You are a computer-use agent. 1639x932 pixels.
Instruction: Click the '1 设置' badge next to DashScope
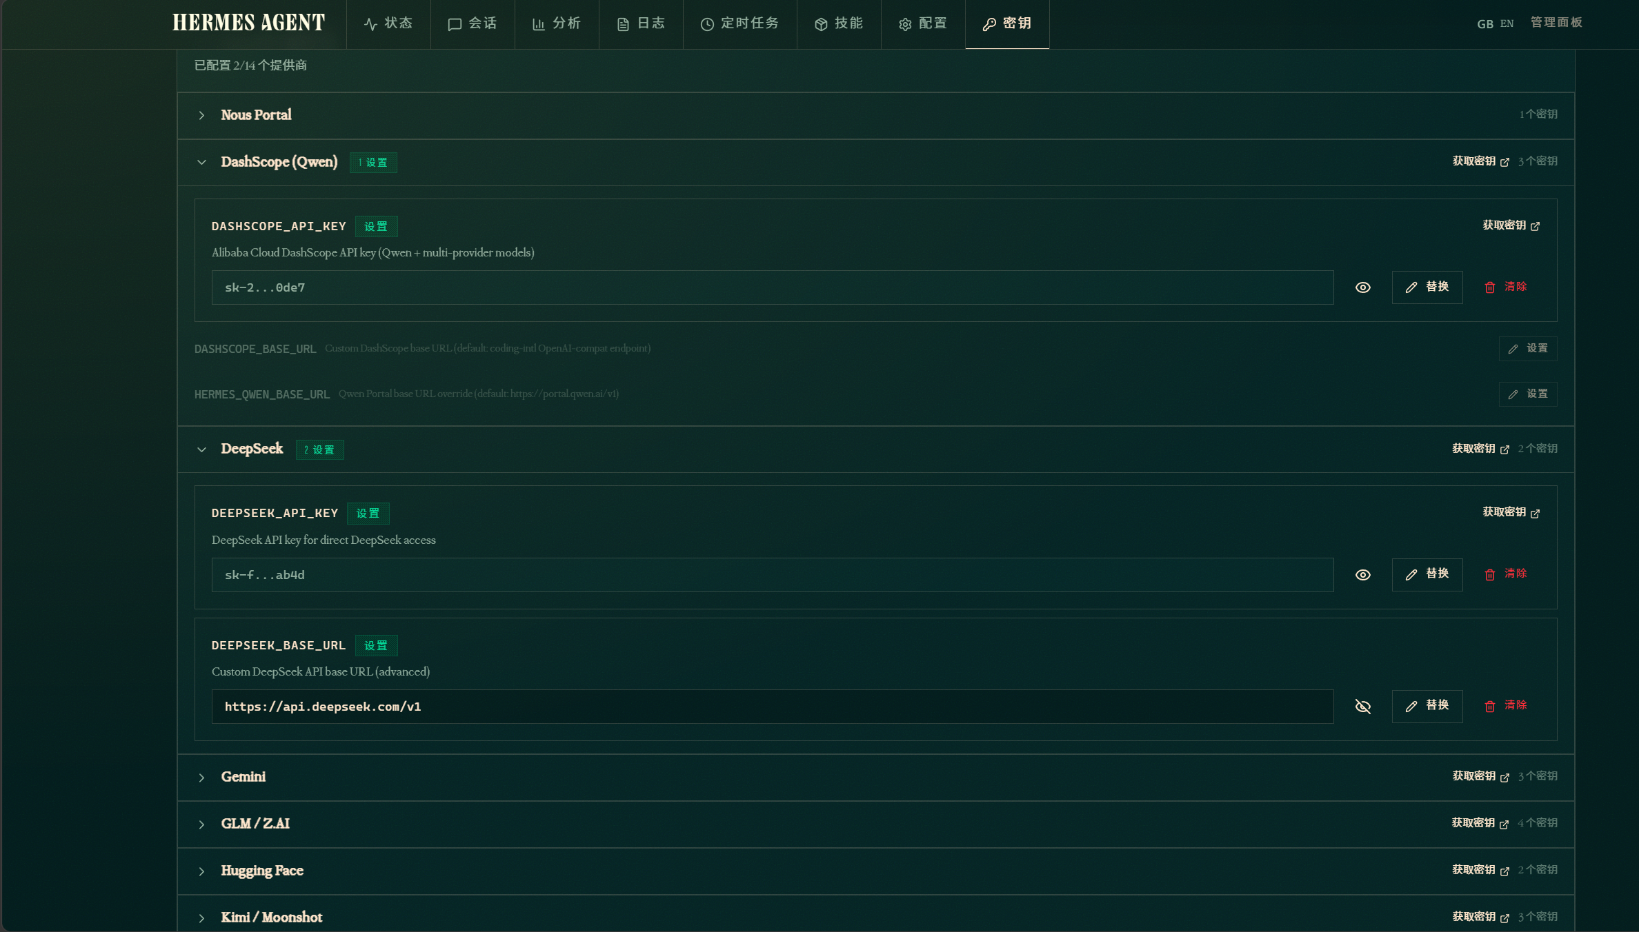(x=373, y=163)
